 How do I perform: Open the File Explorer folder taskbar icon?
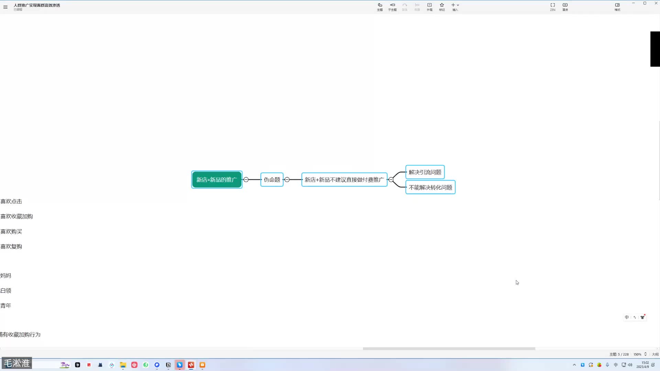(123, 365)
